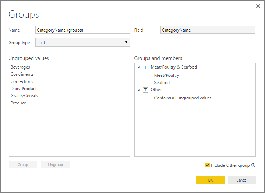Select the Seafood member
This screenshot has height=193, width=265.
coord(162,83)
